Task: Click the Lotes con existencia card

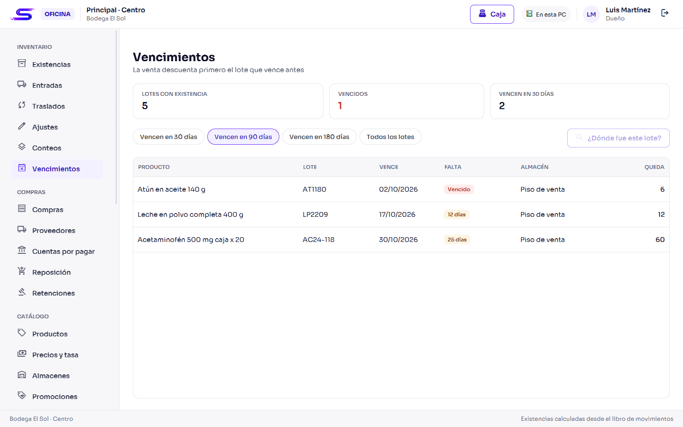Action: (x=228, y=102)
